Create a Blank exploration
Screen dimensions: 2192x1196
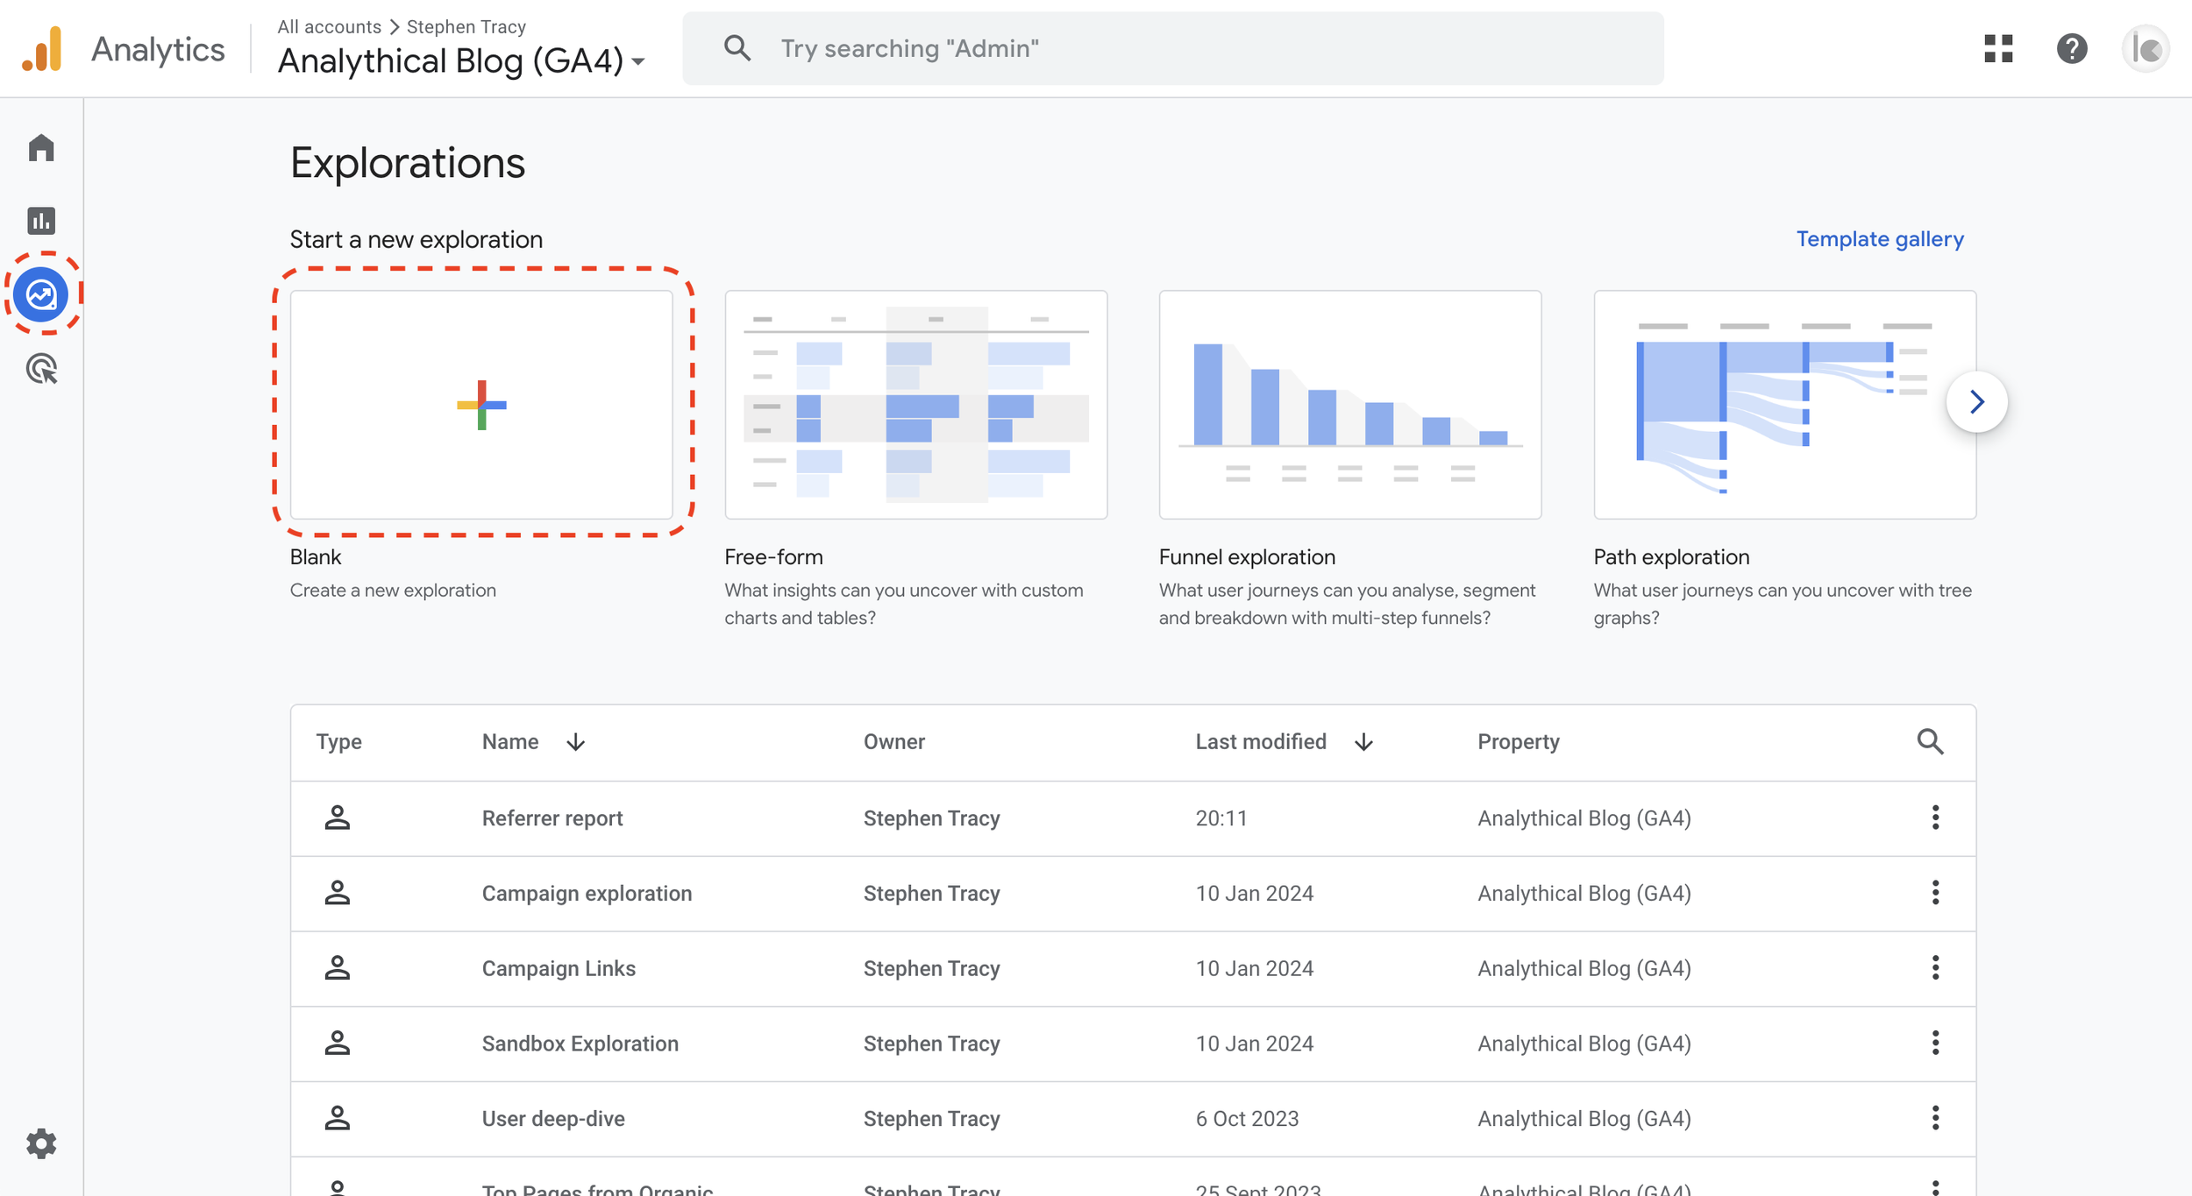[x=481, y=405]
